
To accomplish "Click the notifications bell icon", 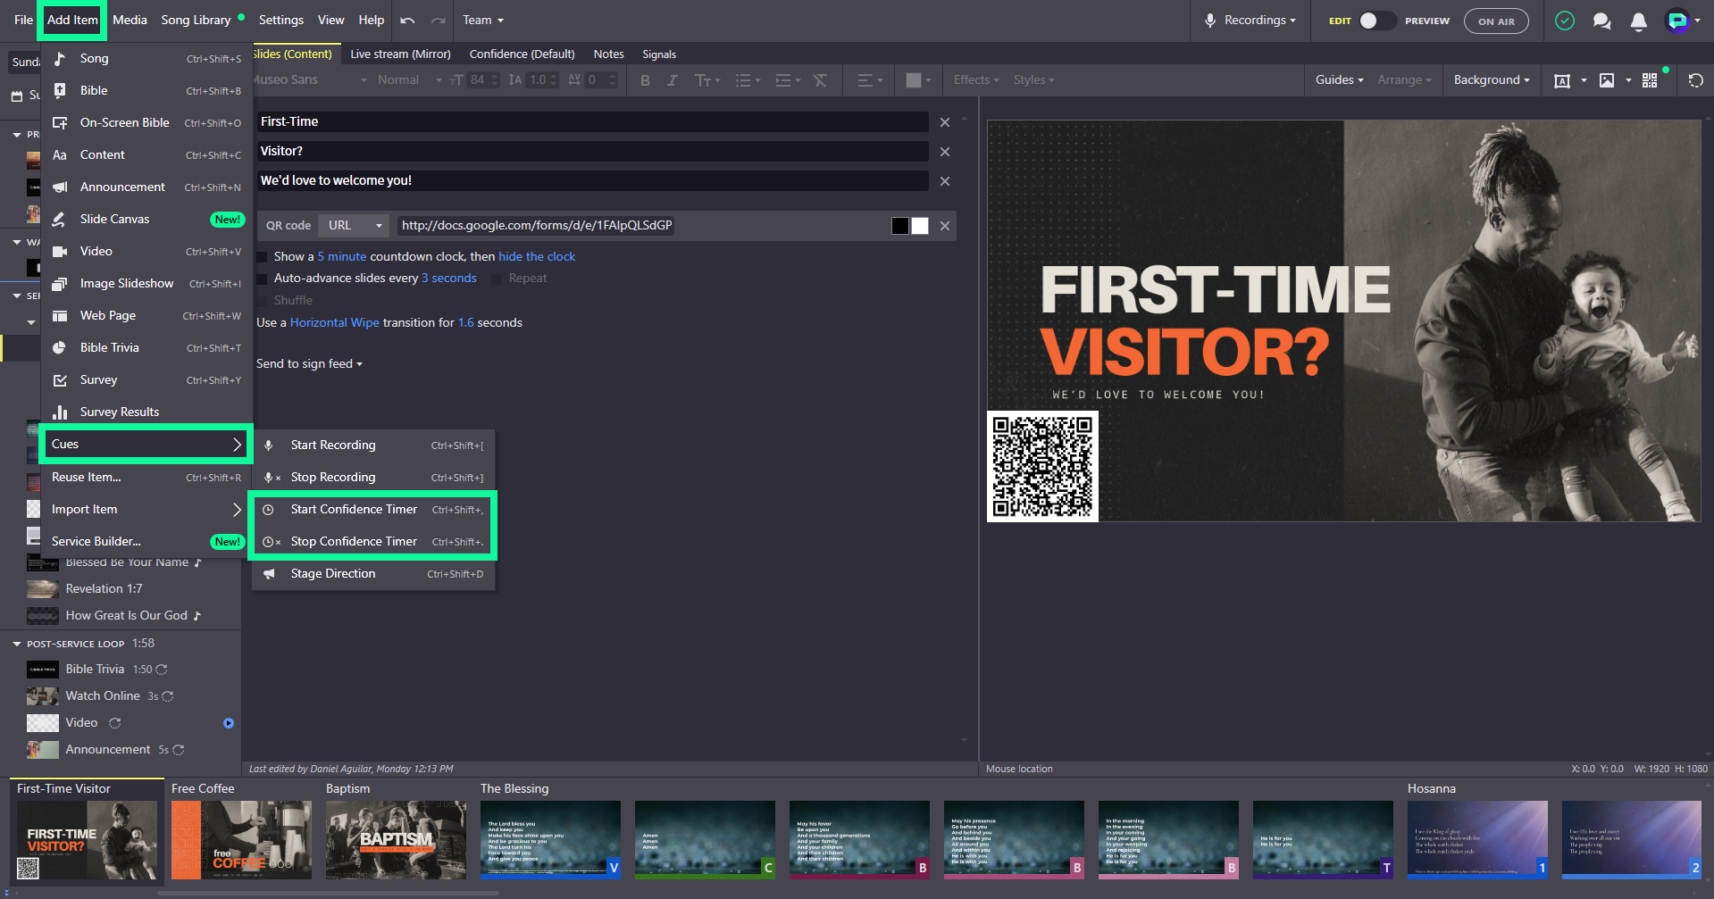I will point(1638,21).
